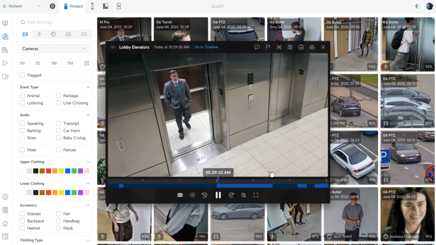
Task: Select the vehicle filter icon in sidebar
Action: tap(68, 34)
